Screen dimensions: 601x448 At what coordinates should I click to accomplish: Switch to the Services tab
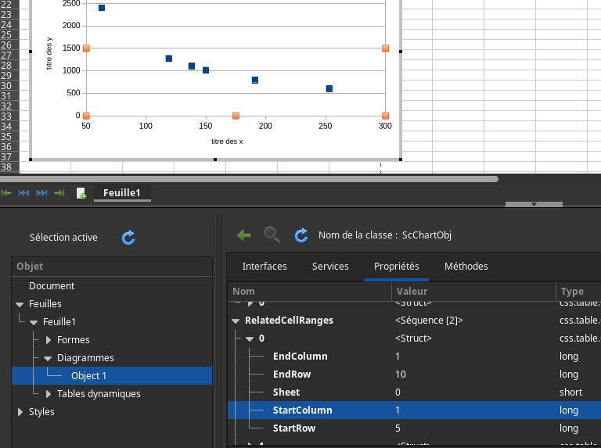tap(330, 267)
